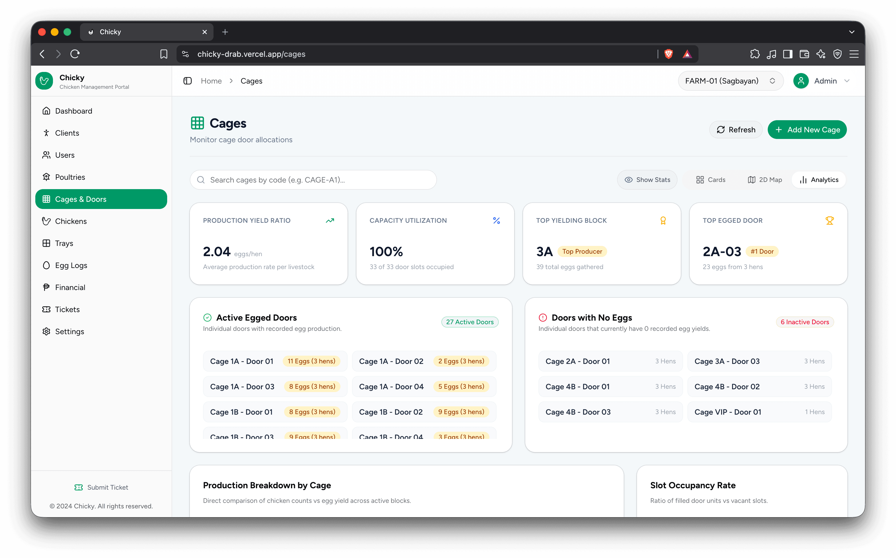Open Dashboard in the sidebar
The height and width of the screenshot is (558, 896).
(101, 111)
